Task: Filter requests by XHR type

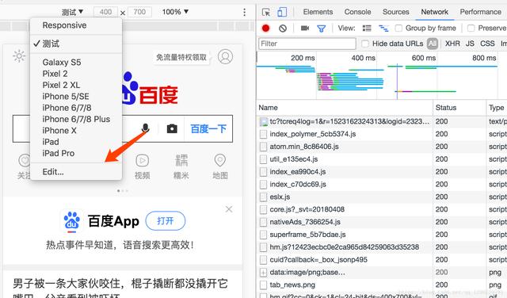Action: tap(452, 44)
